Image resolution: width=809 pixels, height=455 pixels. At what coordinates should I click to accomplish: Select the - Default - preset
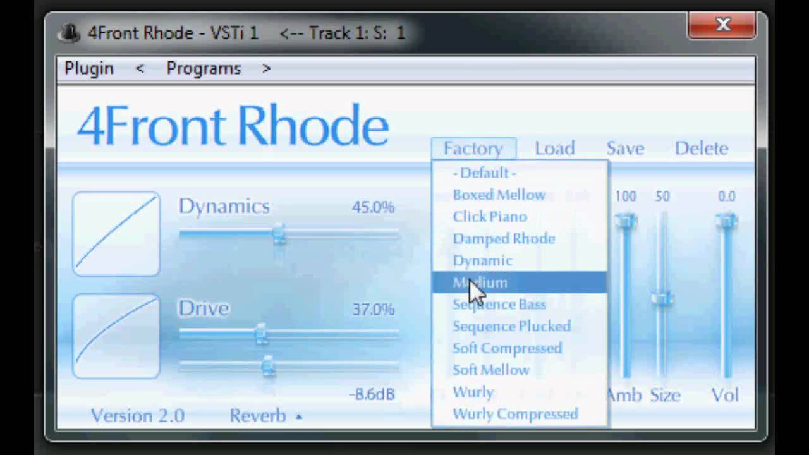520,173
